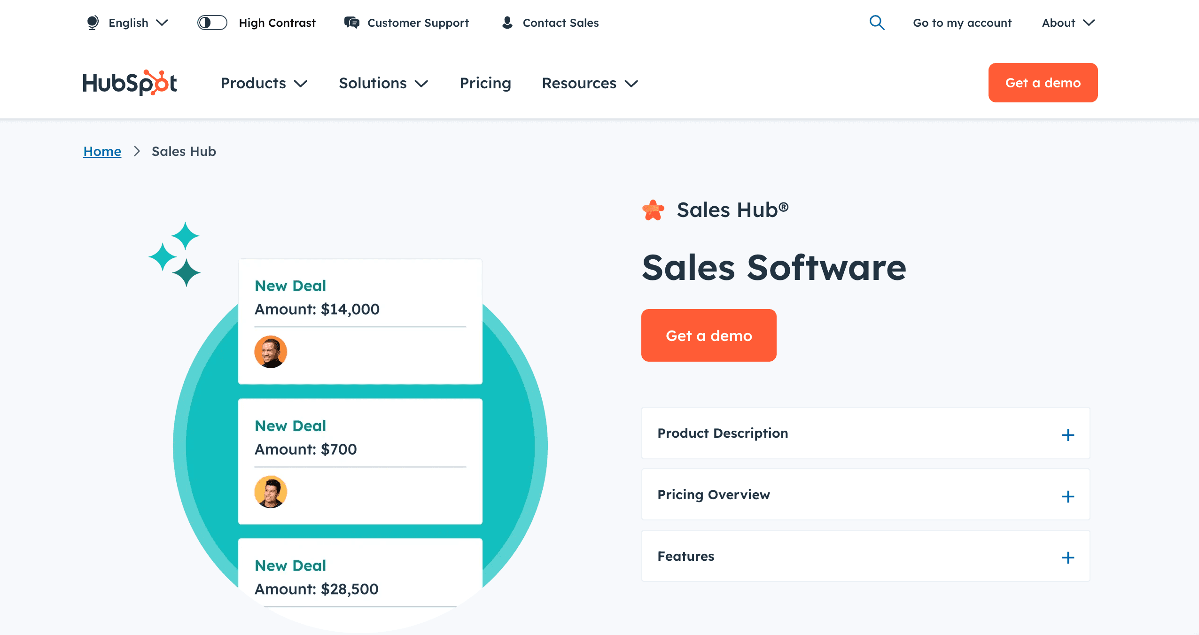Image resolution: width=1199 pixels, height=635 pixels.
Task: Click the language globe icon
Action: 92,22
